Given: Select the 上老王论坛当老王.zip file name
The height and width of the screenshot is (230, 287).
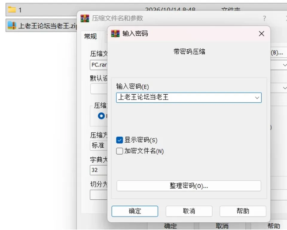Looking at the screenshot, I should pos(47,26).
